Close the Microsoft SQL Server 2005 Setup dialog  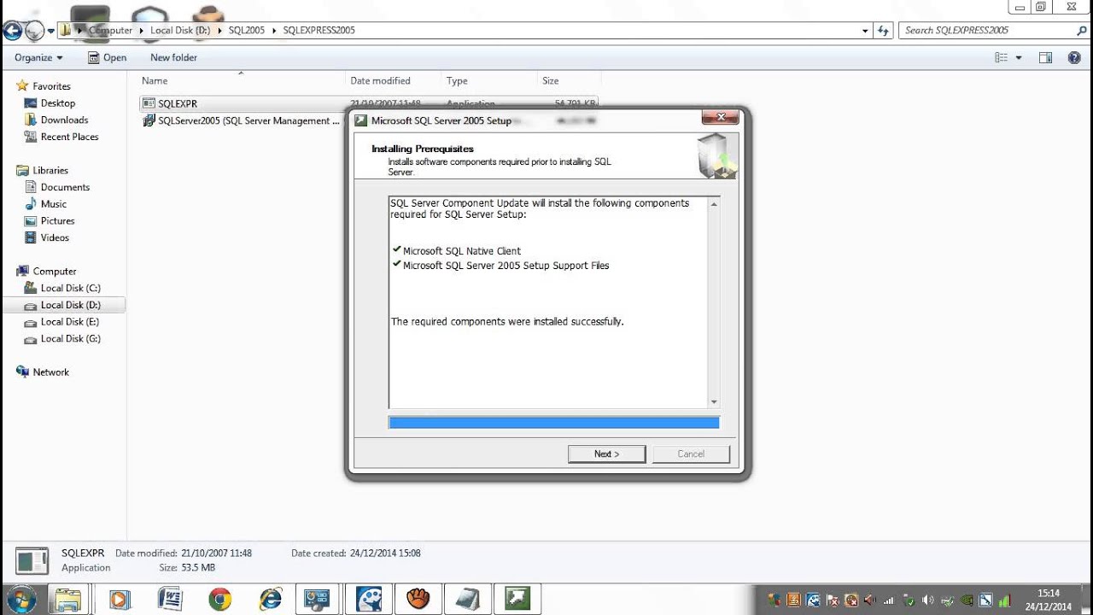(720, 117)
